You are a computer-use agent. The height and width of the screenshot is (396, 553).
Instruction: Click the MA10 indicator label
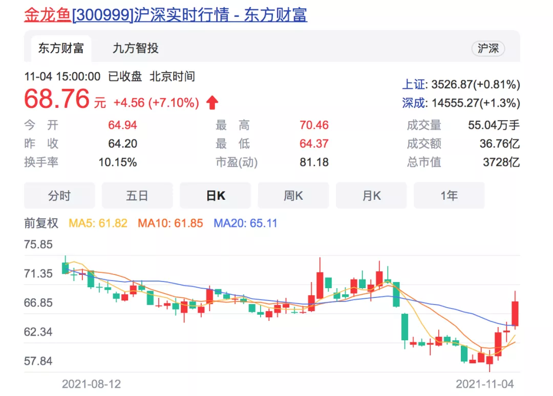click(170, 223)
